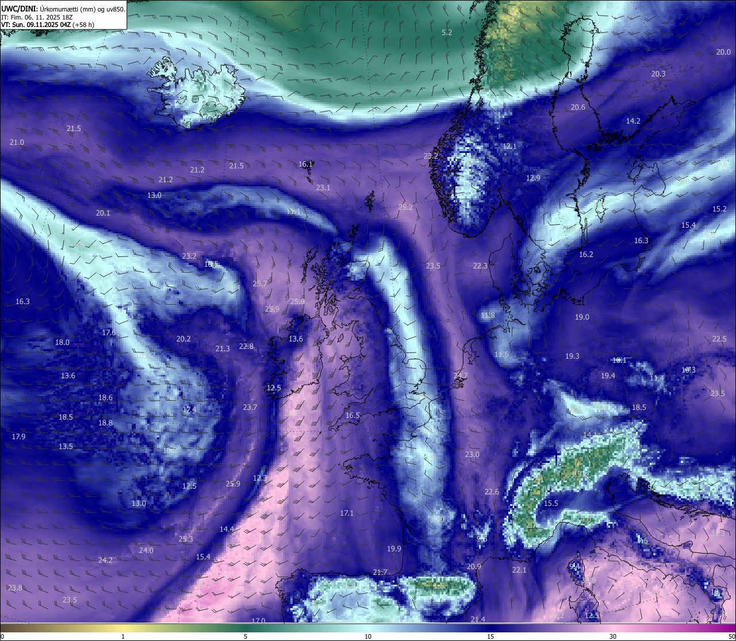Image resolution: width=736 pixels, height=641 pixels.
Task: Select the 20.0 value label
Action: [x=723, y=52]
